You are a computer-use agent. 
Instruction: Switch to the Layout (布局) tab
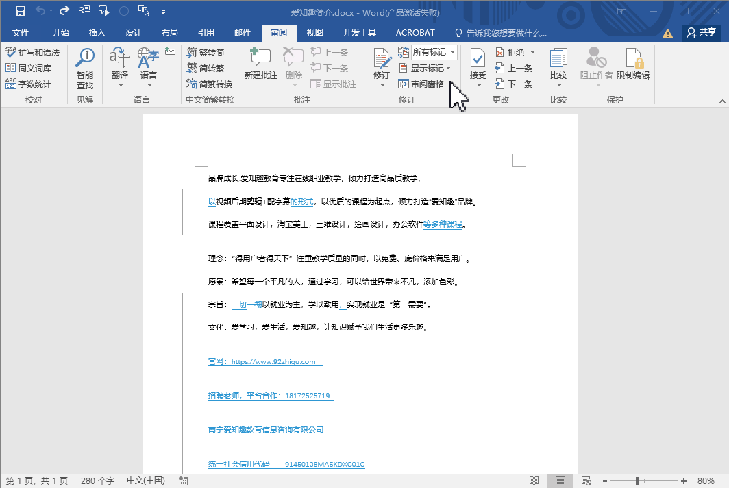pyautogui.click(x=169, y=33)
